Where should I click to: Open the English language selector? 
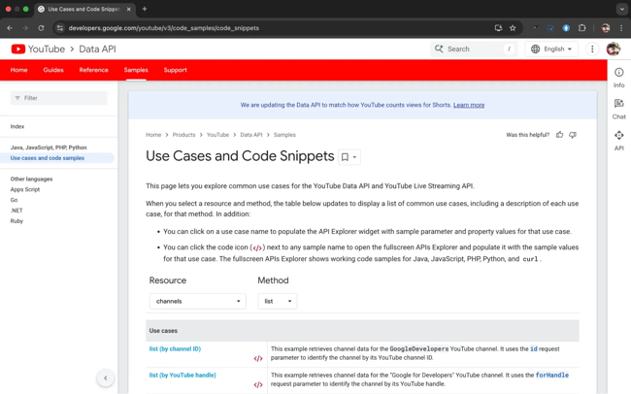[551, 49]
